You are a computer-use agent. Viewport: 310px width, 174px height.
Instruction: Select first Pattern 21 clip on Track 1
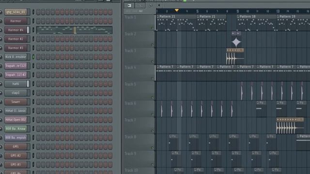point(176,23)
